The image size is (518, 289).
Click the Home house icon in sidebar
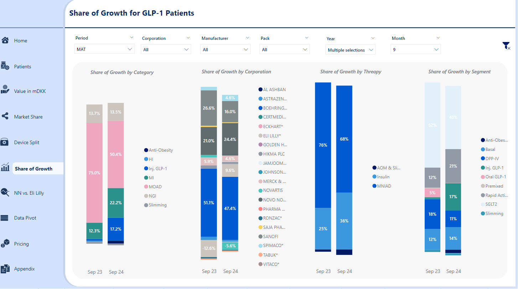pyautogui.click(x=5, y=40)
